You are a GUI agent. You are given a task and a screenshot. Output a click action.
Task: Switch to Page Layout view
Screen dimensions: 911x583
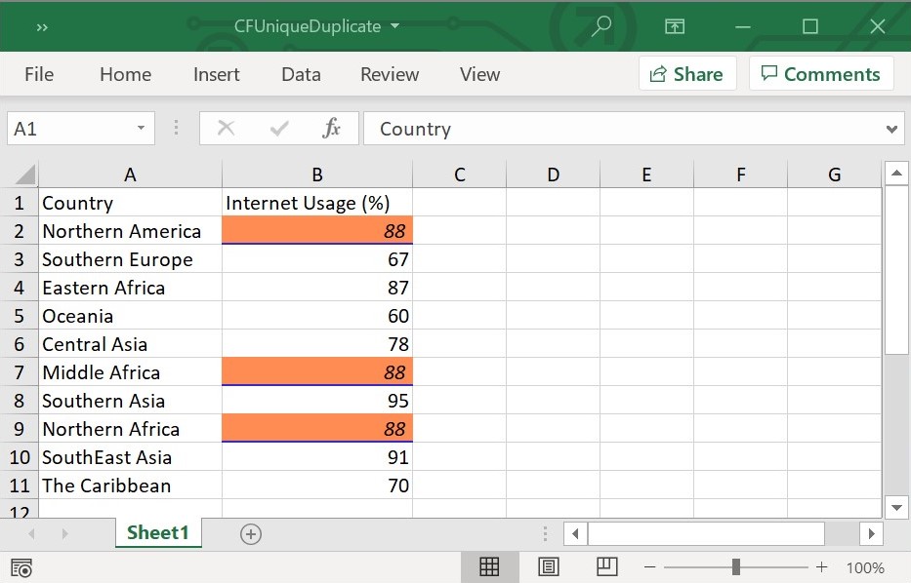click(549, 567)
